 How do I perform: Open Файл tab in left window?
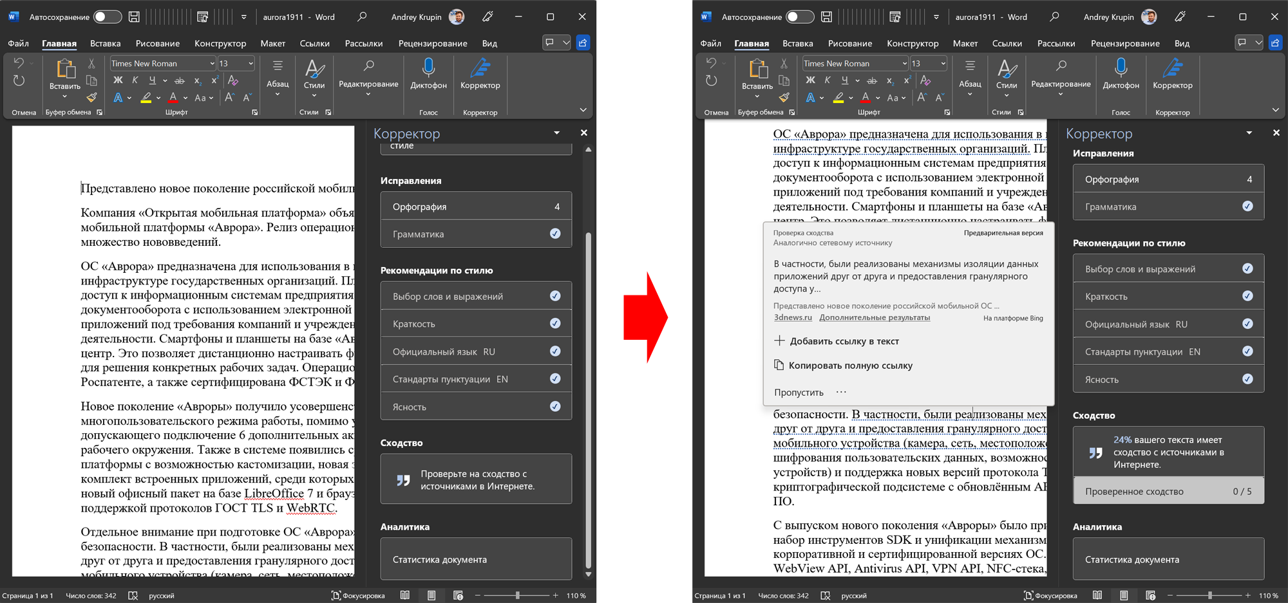point(18,43)
